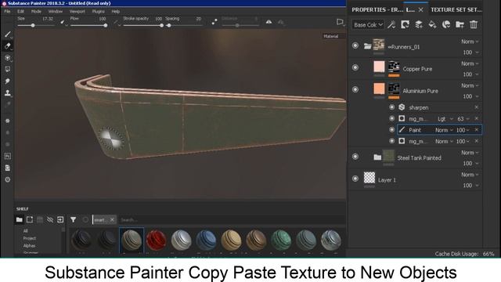Hide the Steel Tank Painted folder
This screenshot has width=501, height=282.
pyautogui.click(x=355, y=157)
